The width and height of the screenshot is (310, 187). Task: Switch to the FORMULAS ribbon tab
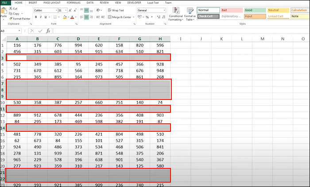click(x=74, y=3)
